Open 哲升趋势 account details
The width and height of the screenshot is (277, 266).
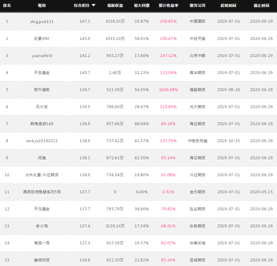(42, 89)
